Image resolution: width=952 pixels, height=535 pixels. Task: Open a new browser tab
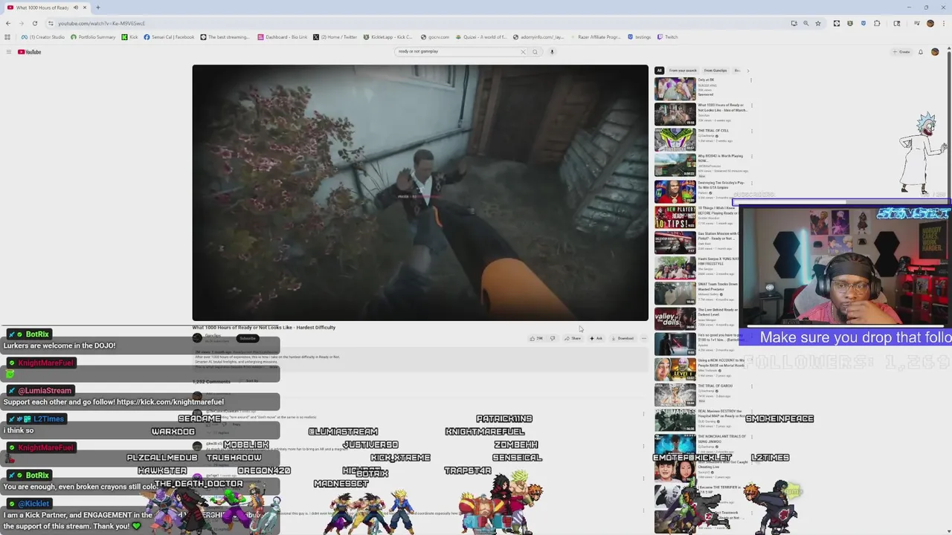[97, 7]
